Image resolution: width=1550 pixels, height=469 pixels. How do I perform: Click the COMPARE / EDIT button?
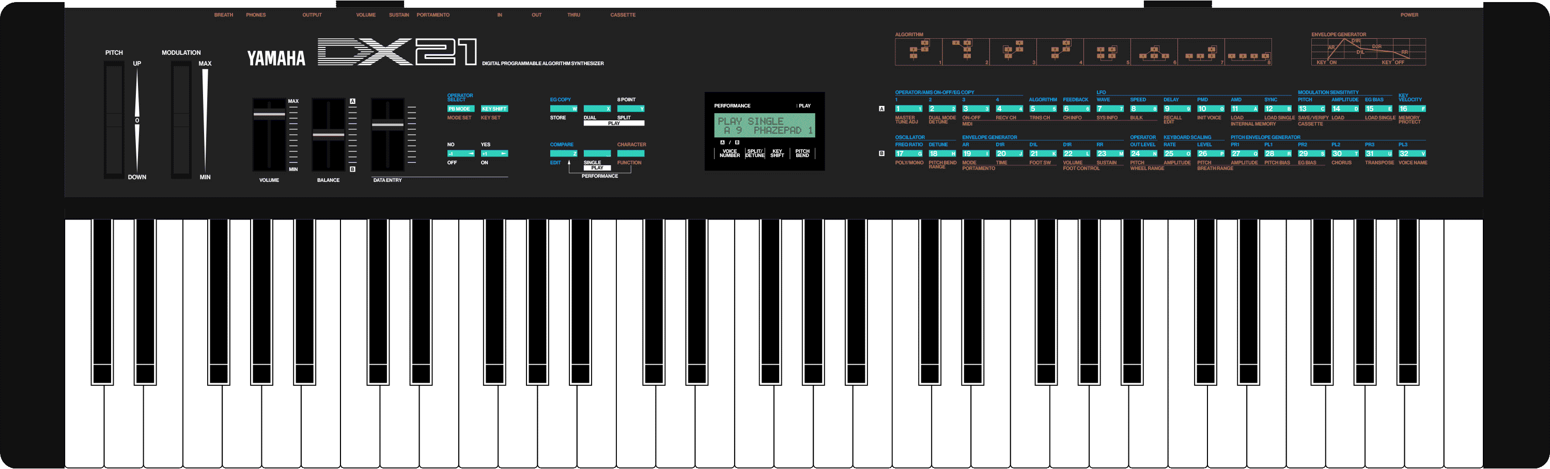[564, 154]
